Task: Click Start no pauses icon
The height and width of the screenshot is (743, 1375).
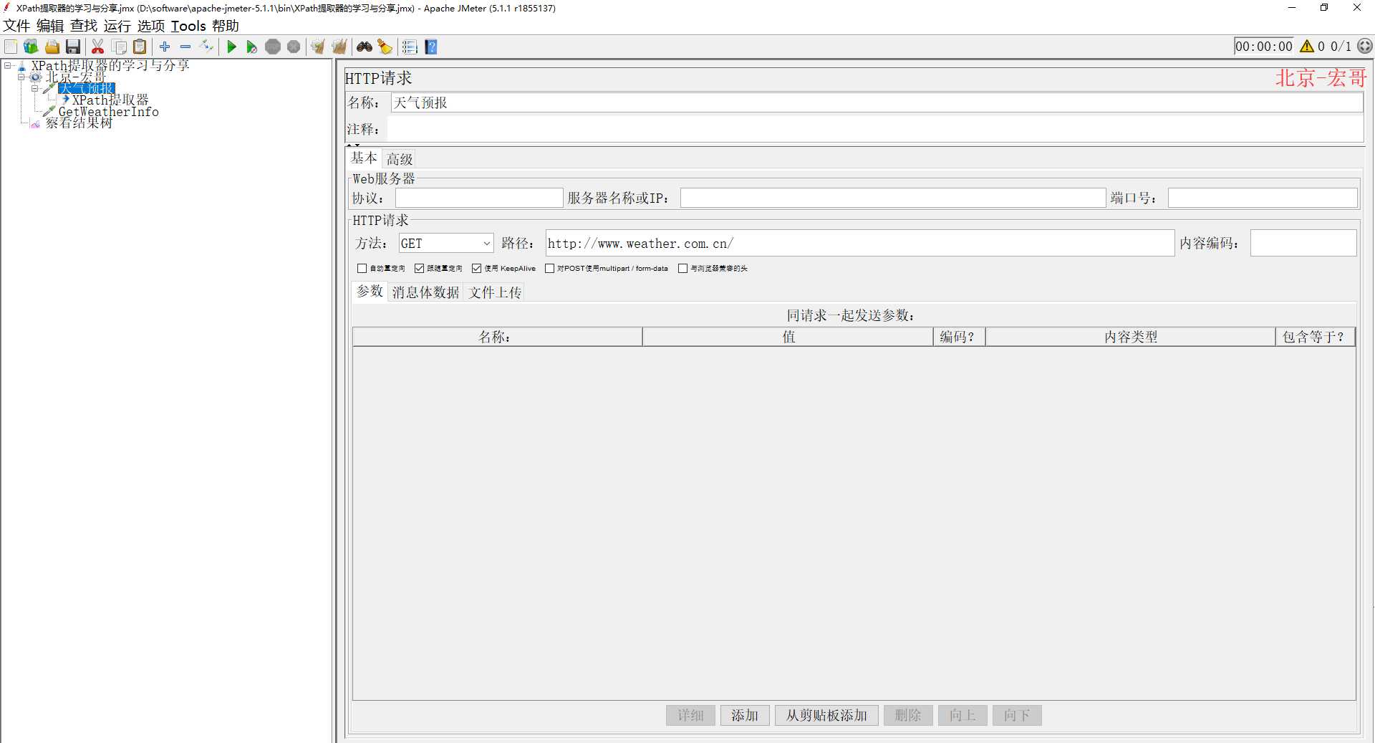Action: (252, 47)
